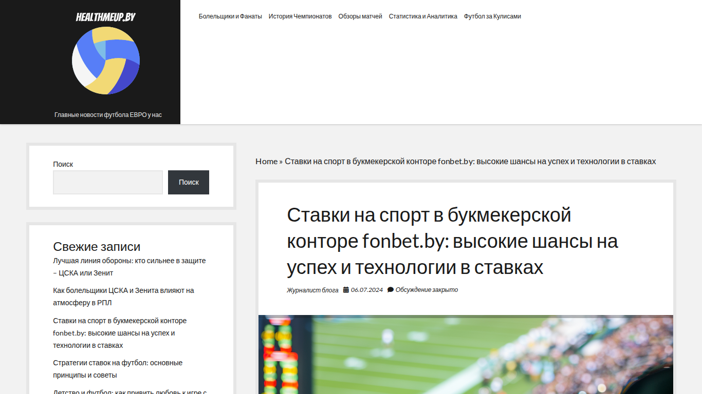Click the article featured stadium image
Viewport: 702px width, 394px height.
click(466, 354)
